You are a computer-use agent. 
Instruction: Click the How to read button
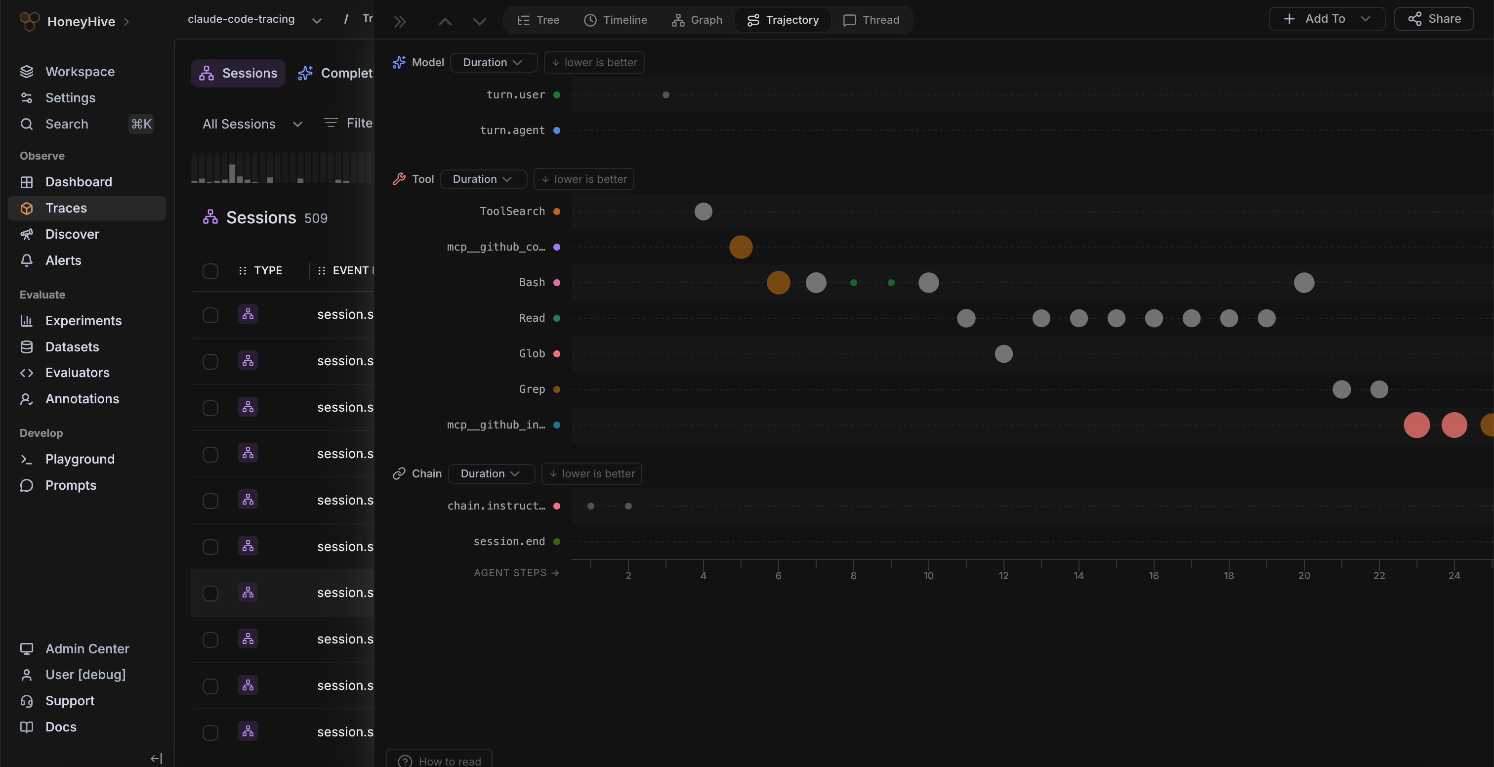tap(440, 758)
